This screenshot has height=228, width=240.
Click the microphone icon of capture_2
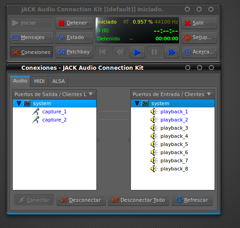tap(35, 120)
